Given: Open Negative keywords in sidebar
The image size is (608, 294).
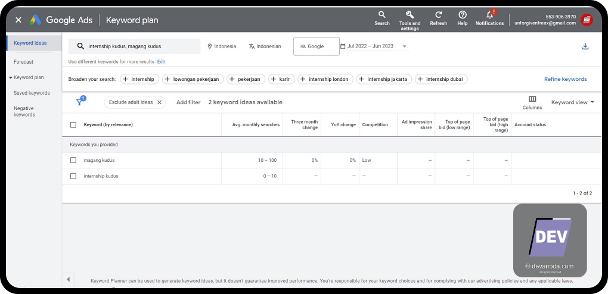Looking at the screenshot, I should click(x=24, y=111).
